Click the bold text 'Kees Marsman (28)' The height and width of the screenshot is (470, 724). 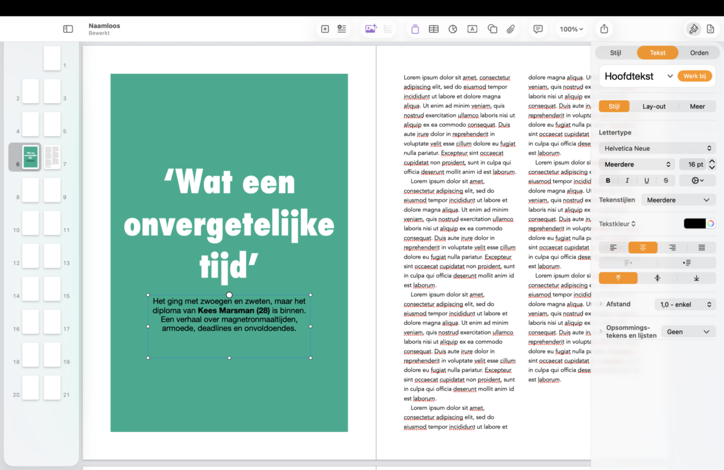[234, 310]
